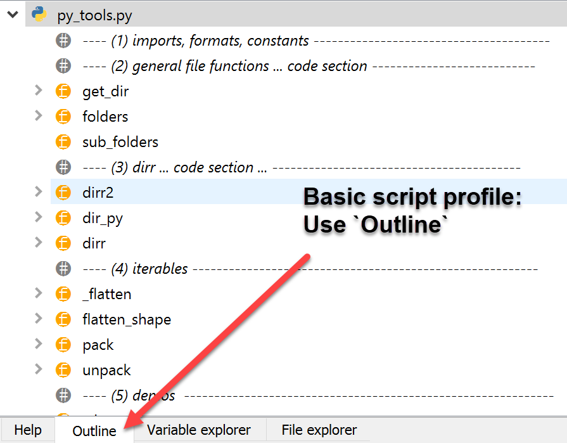Expand the _flatten function
The height and width of the screenshot is (443, 567).
pos(38,293)
